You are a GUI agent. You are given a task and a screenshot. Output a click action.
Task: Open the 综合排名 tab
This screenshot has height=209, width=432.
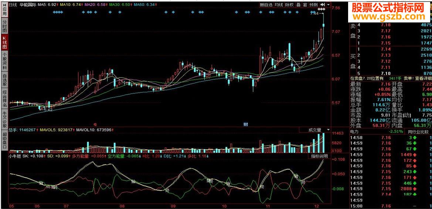pyautogui.click(x=4, y=98)
